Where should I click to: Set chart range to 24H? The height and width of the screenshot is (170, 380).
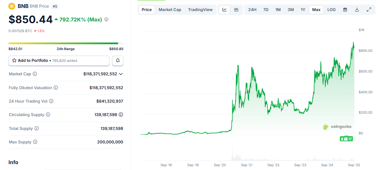coord(252,10)
